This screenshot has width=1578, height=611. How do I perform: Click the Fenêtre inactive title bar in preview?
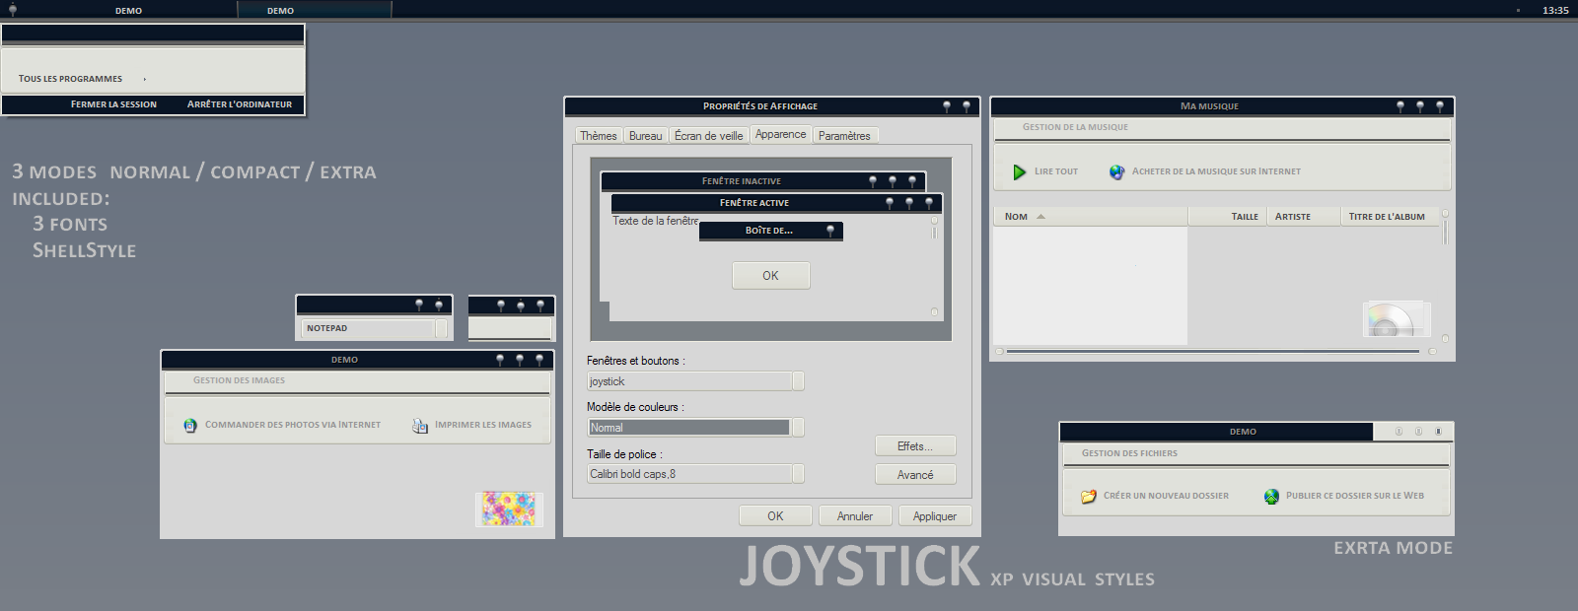[762, 181]
